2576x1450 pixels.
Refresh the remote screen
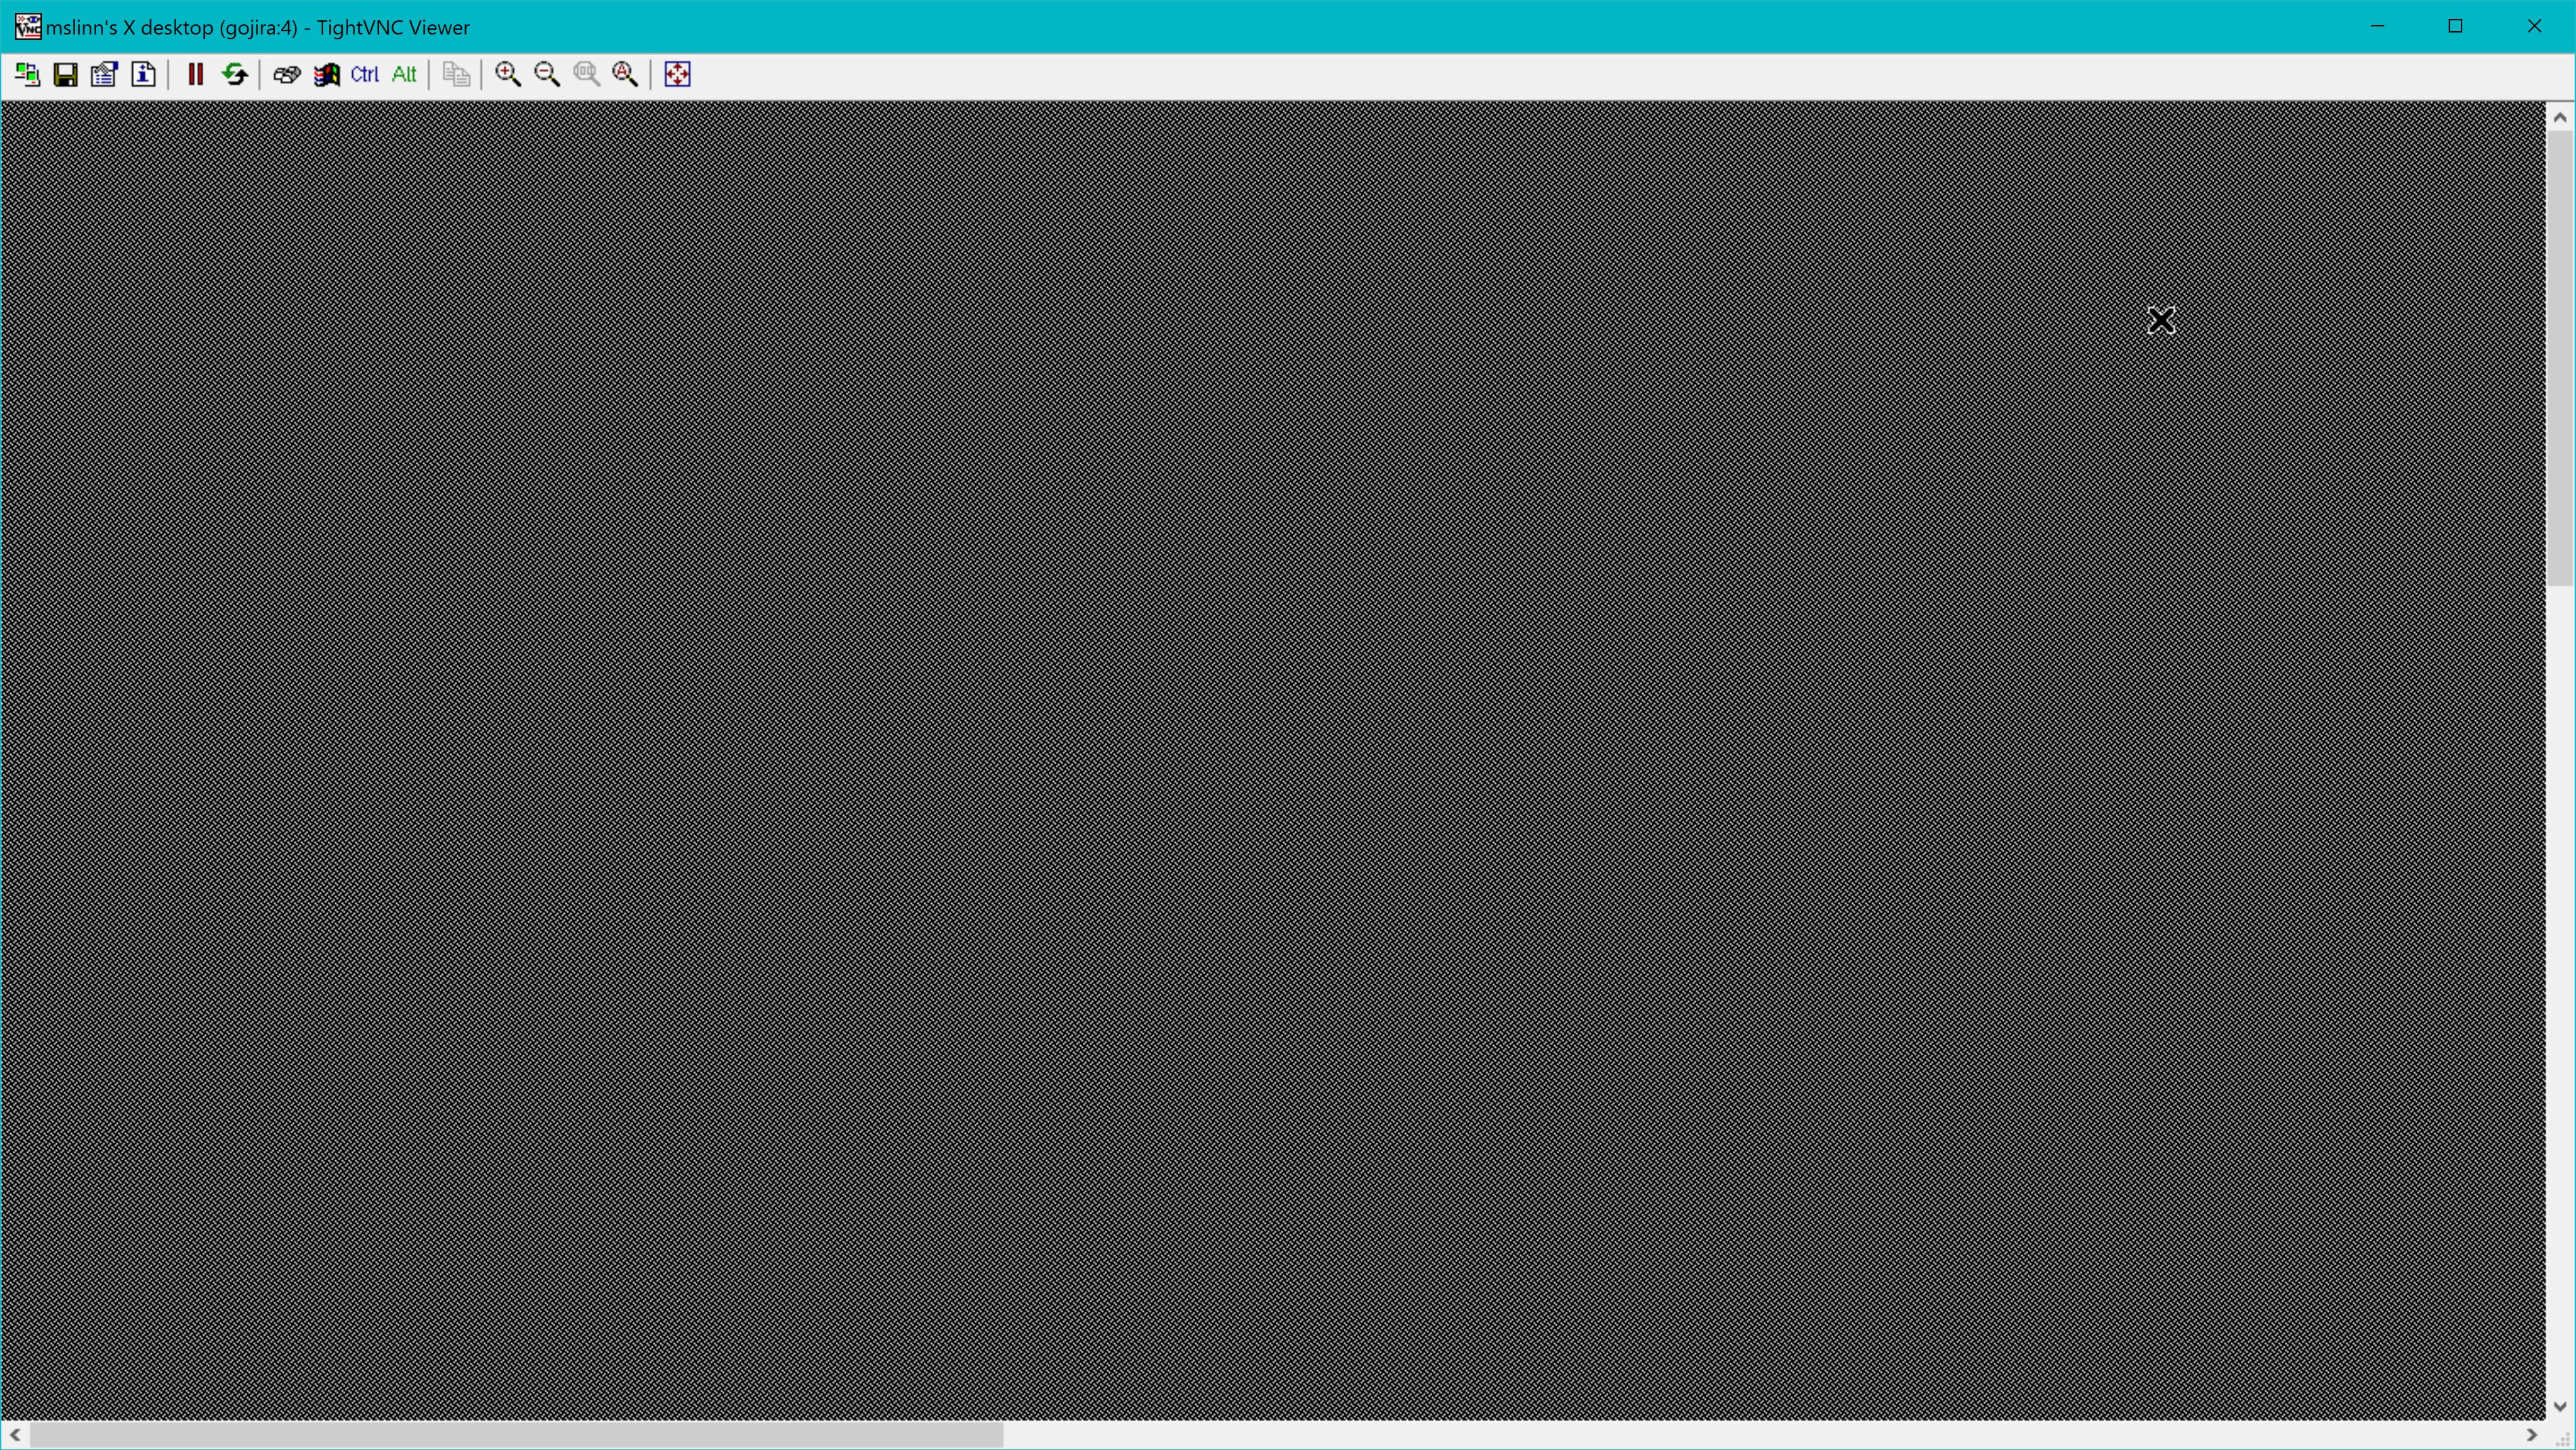(x=235, y=74)
